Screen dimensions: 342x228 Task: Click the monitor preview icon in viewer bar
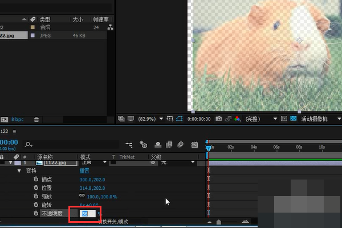131,119
